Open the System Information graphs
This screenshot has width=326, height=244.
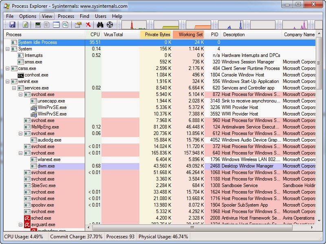pyautogui.click(x=37, y=24)
